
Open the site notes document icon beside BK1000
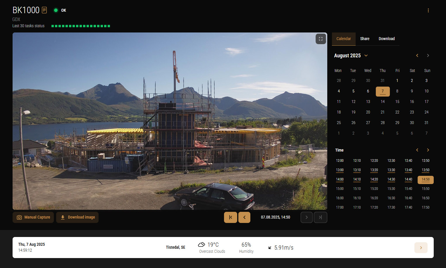point(44,10)
